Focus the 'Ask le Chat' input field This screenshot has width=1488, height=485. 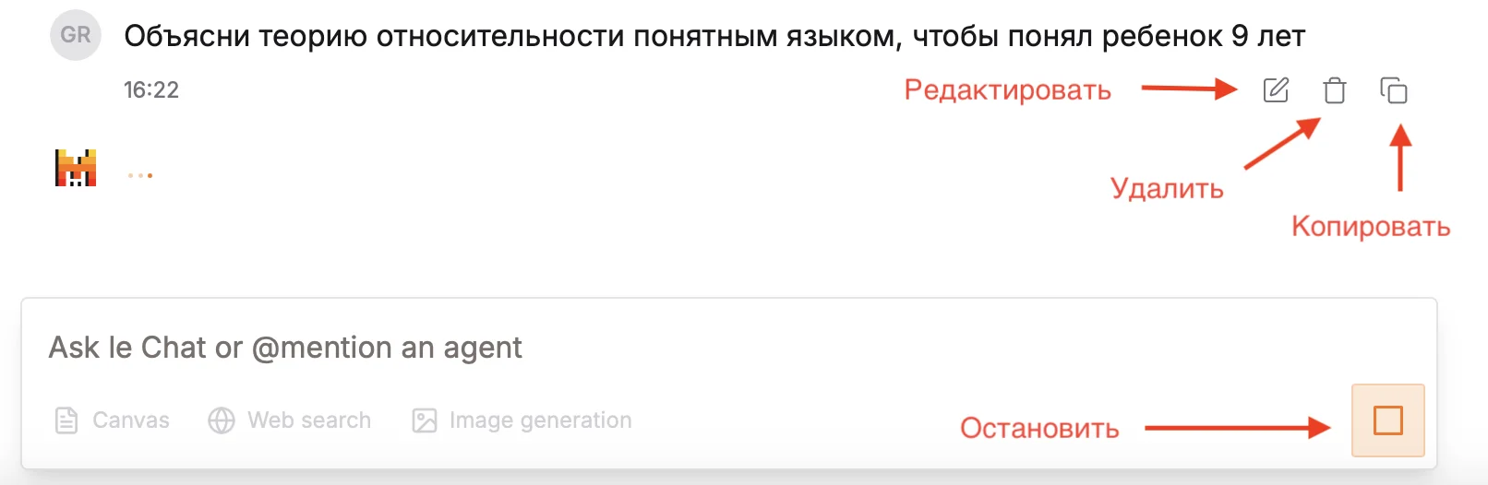click(646, 348)
